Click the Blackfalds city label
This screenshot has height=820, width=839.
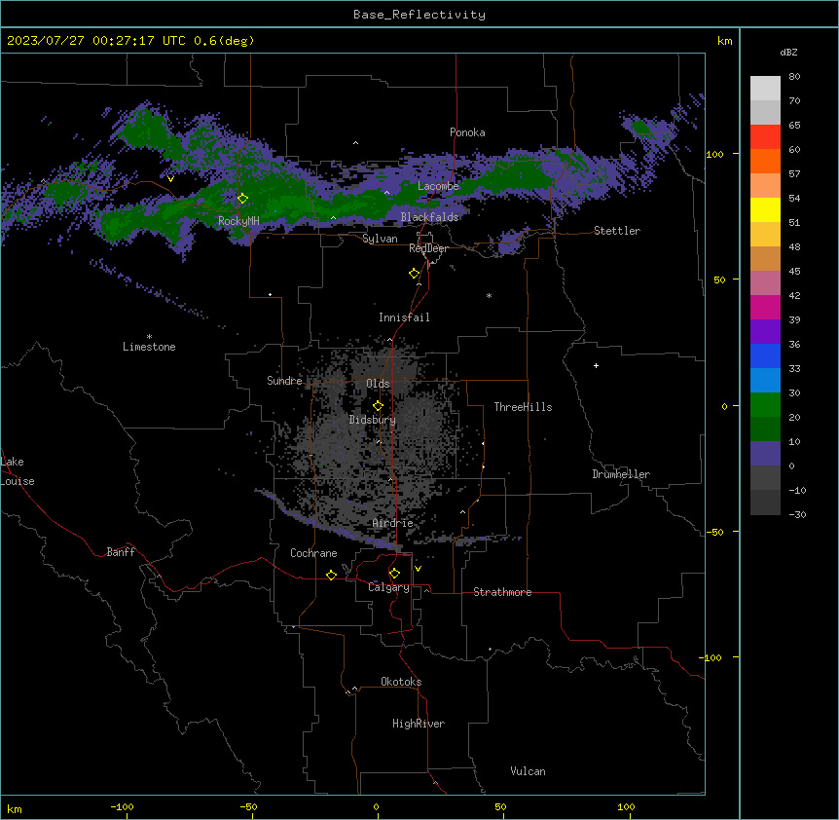point(429,217)
